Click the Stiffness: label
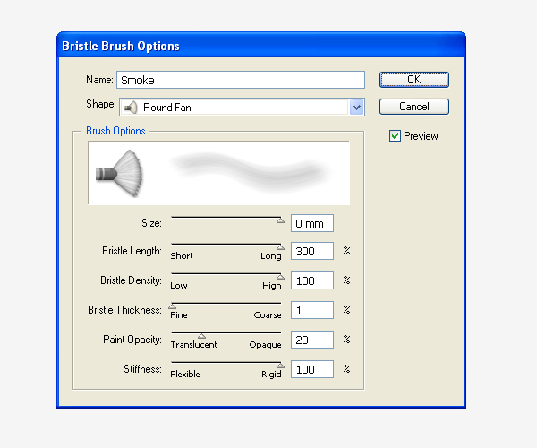This screenshot has height=448, width=537. 142,369
